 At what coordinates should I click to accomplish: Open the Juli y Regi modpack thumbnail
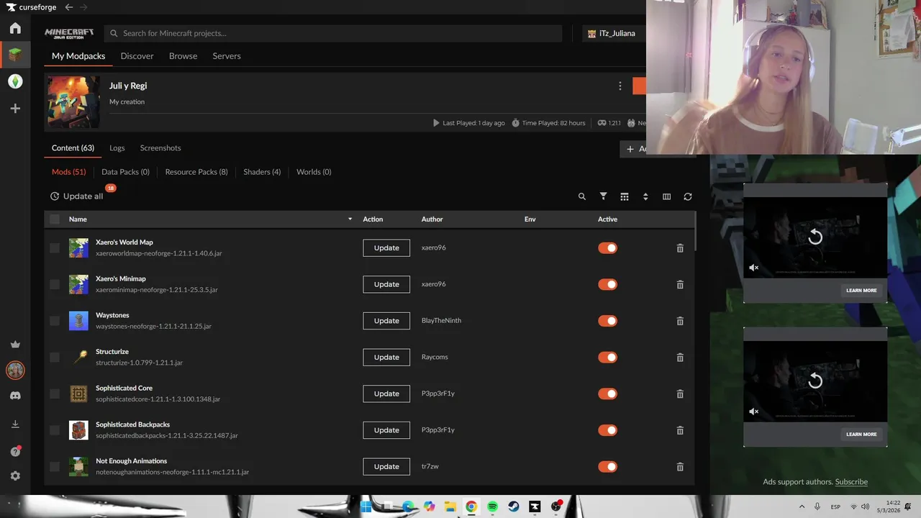tap(74, 102)
